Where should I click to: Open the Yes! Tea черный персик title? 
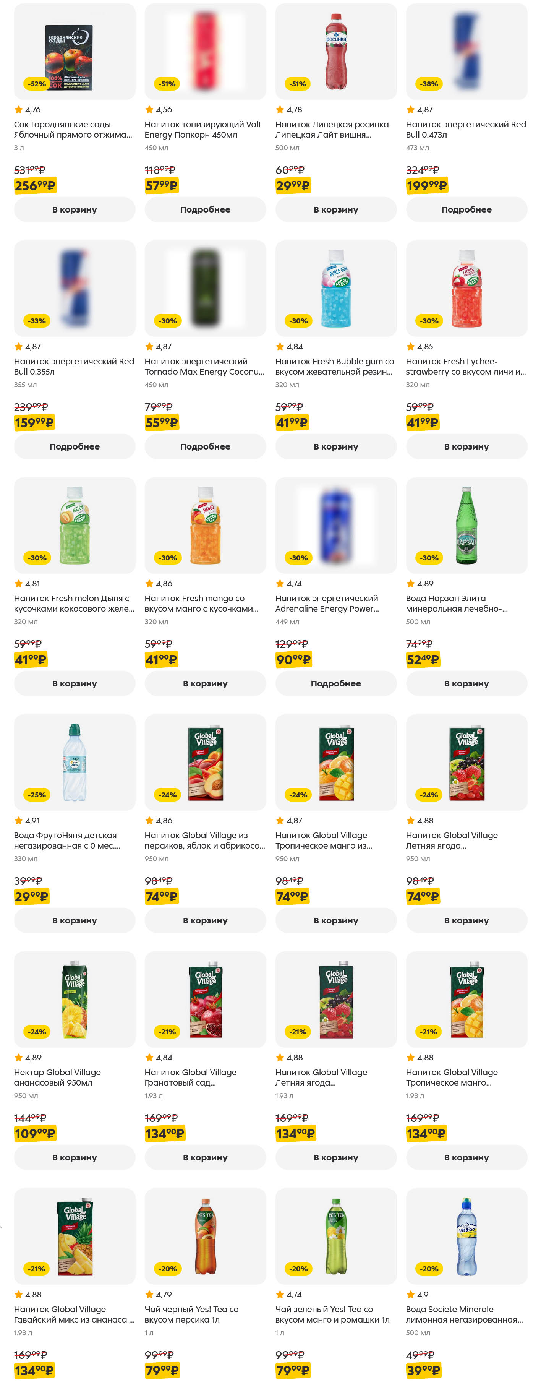pyautogui.click(x=191, y=1314)
